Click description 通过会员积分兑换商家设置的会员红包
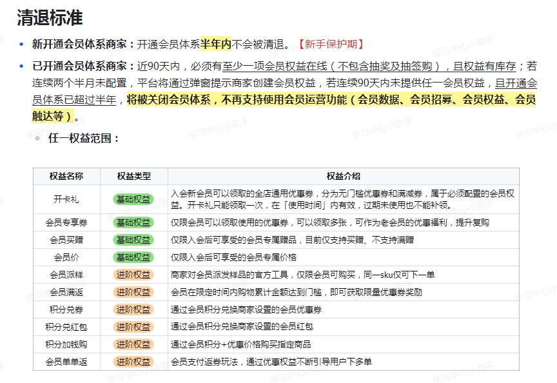 coord(242,327)
